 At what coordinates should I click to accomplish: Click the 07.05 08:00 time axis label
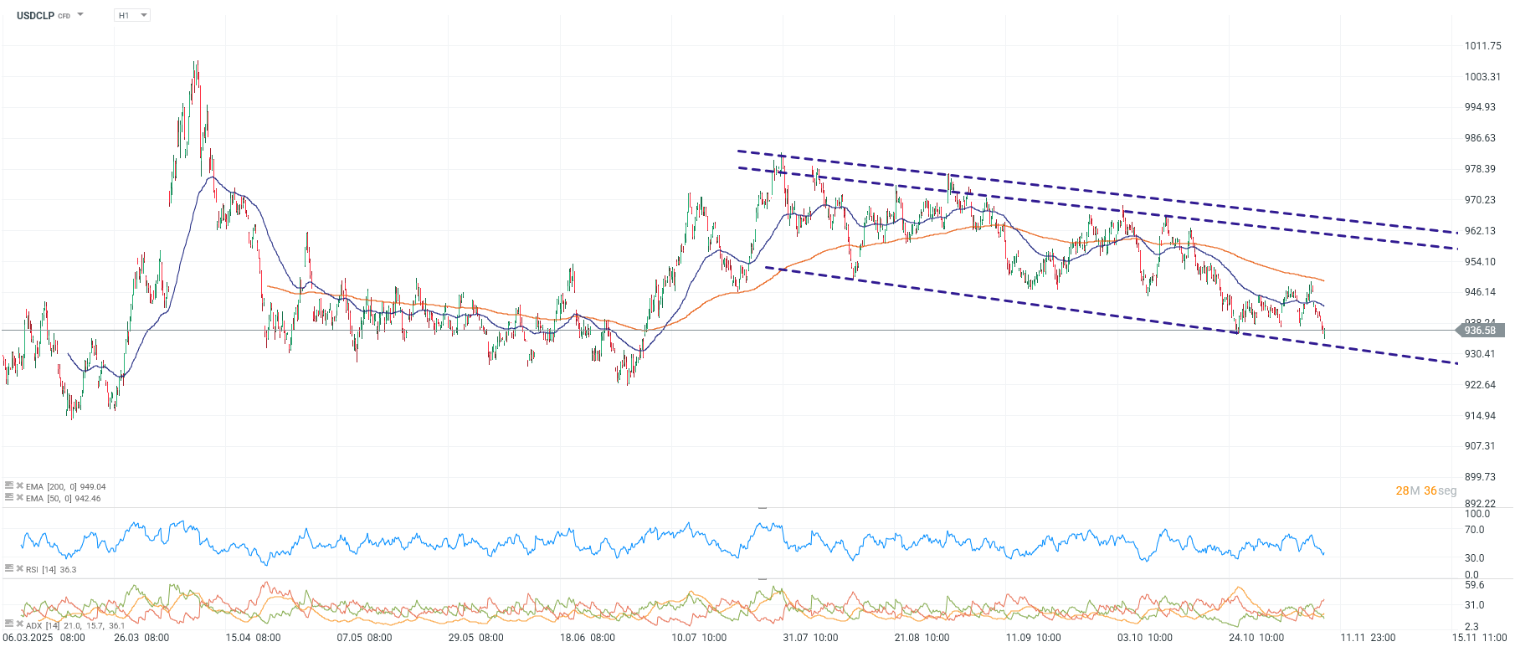click(x=364, y=638)
